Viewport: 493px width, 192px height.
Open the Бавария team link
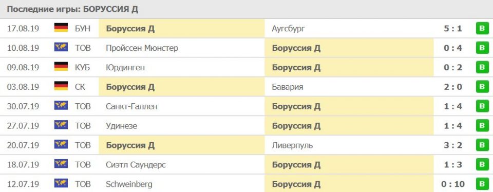288,87
